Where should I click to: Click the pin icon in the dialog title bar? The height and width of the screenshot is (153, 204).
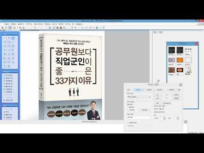181,85
